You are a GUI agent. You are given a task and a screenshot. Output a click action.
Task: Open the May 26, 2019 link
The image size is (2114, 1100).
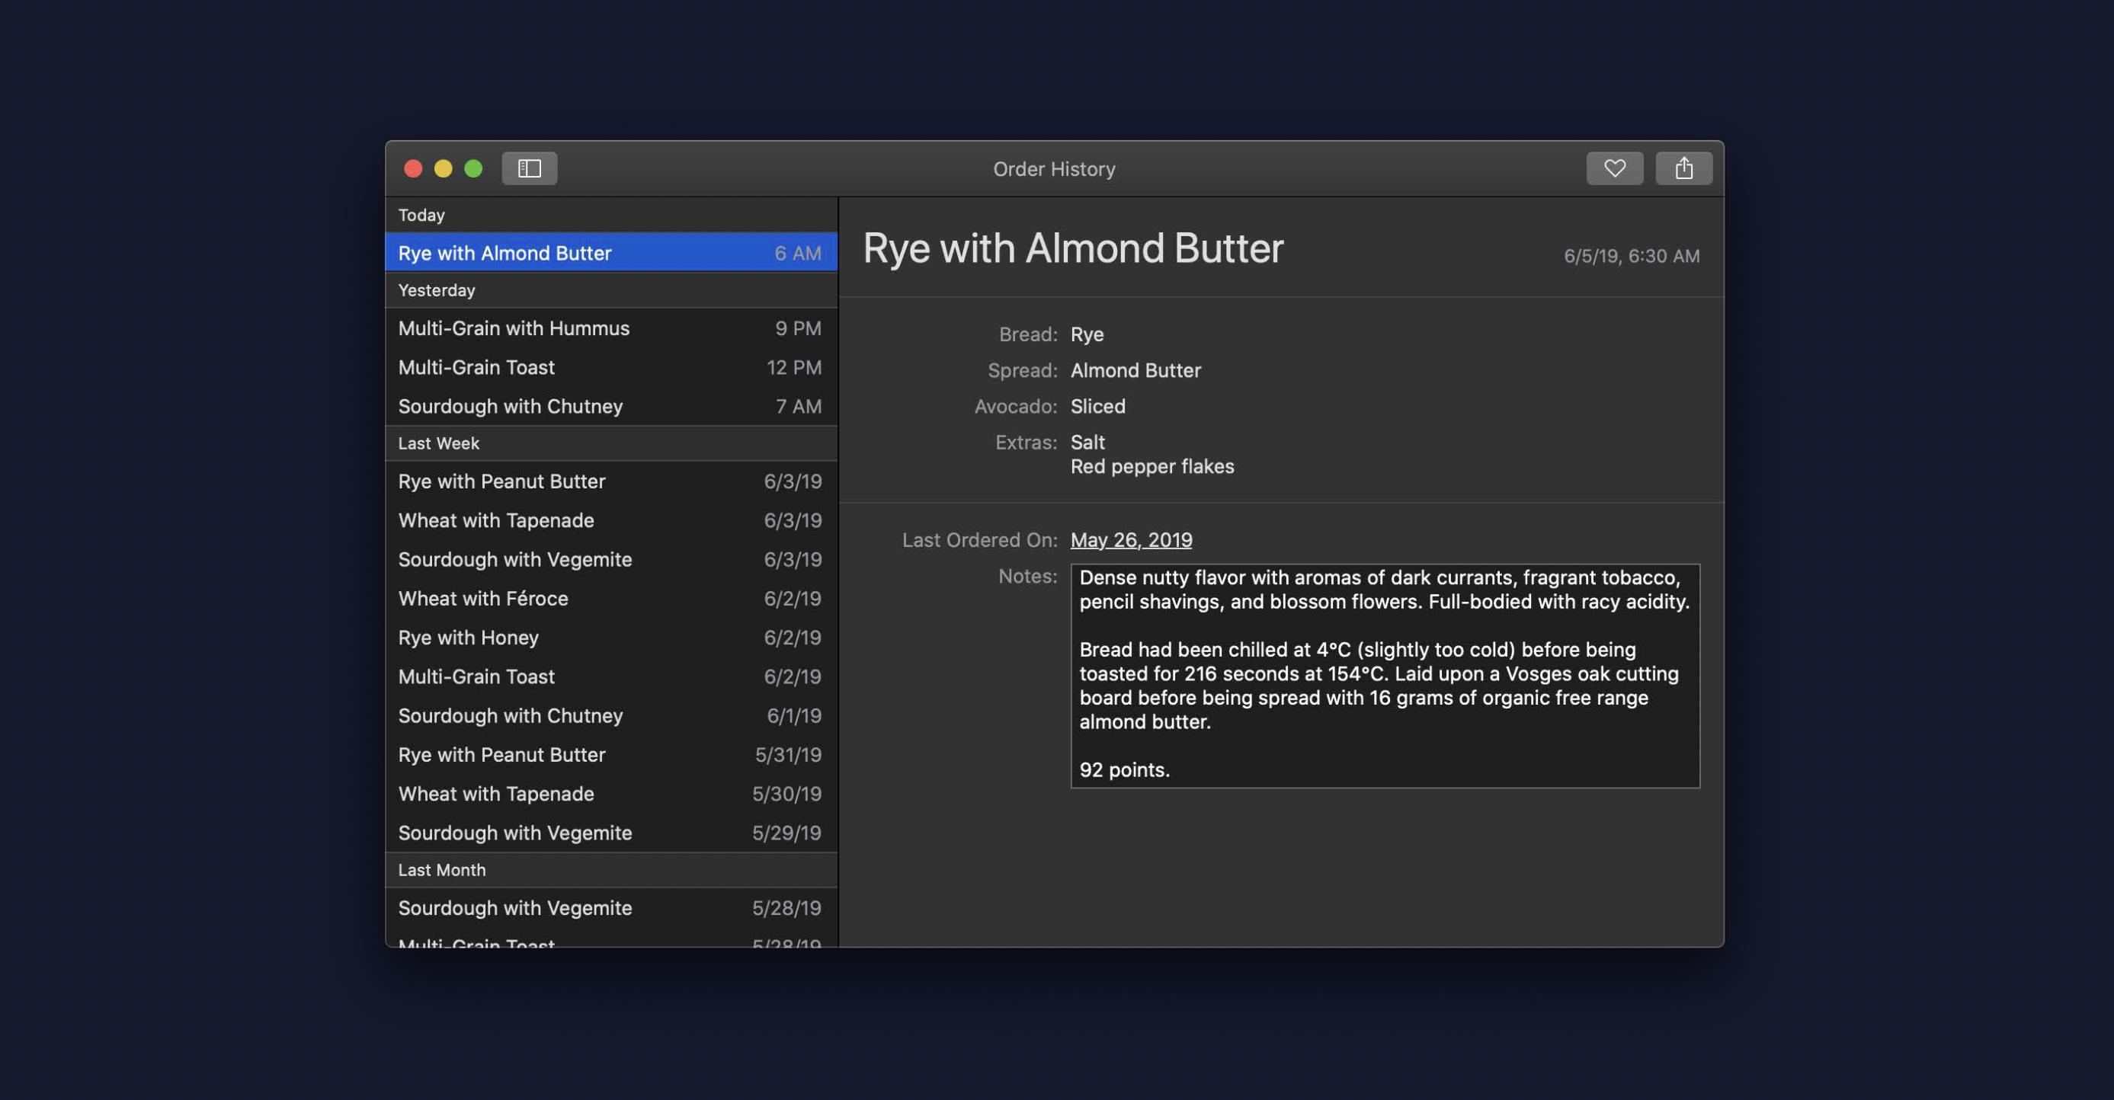(1131, 540)
